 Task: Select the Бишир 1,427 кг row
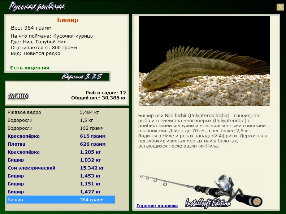pyautogui.click(x=61, y=192)
